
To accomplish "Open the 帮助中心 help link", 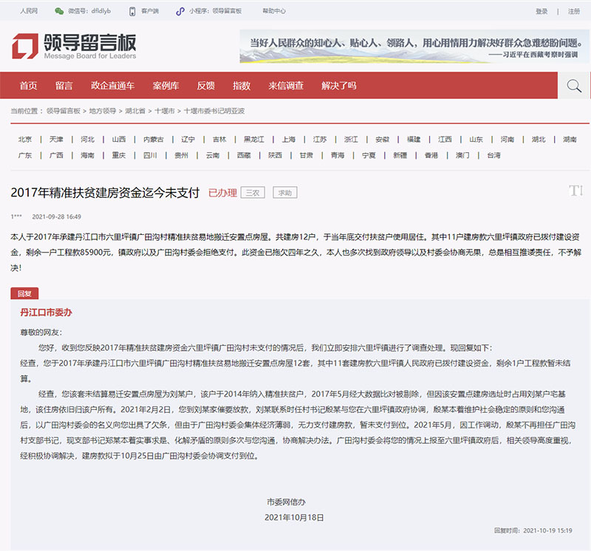I will [x=274, y=12].
